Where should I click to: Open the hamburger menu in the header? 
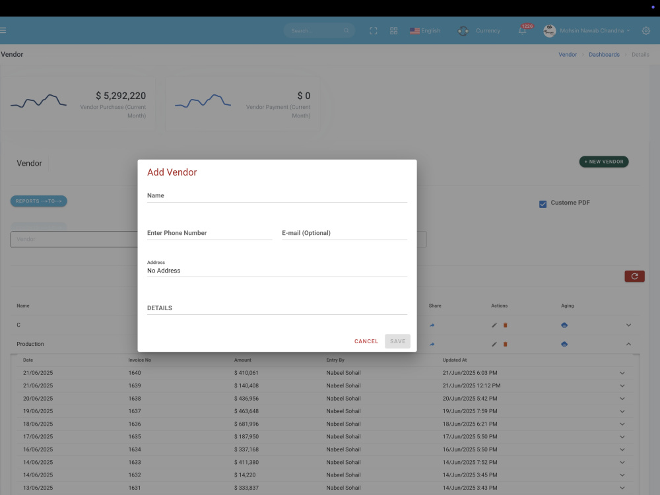coord(3,30)
